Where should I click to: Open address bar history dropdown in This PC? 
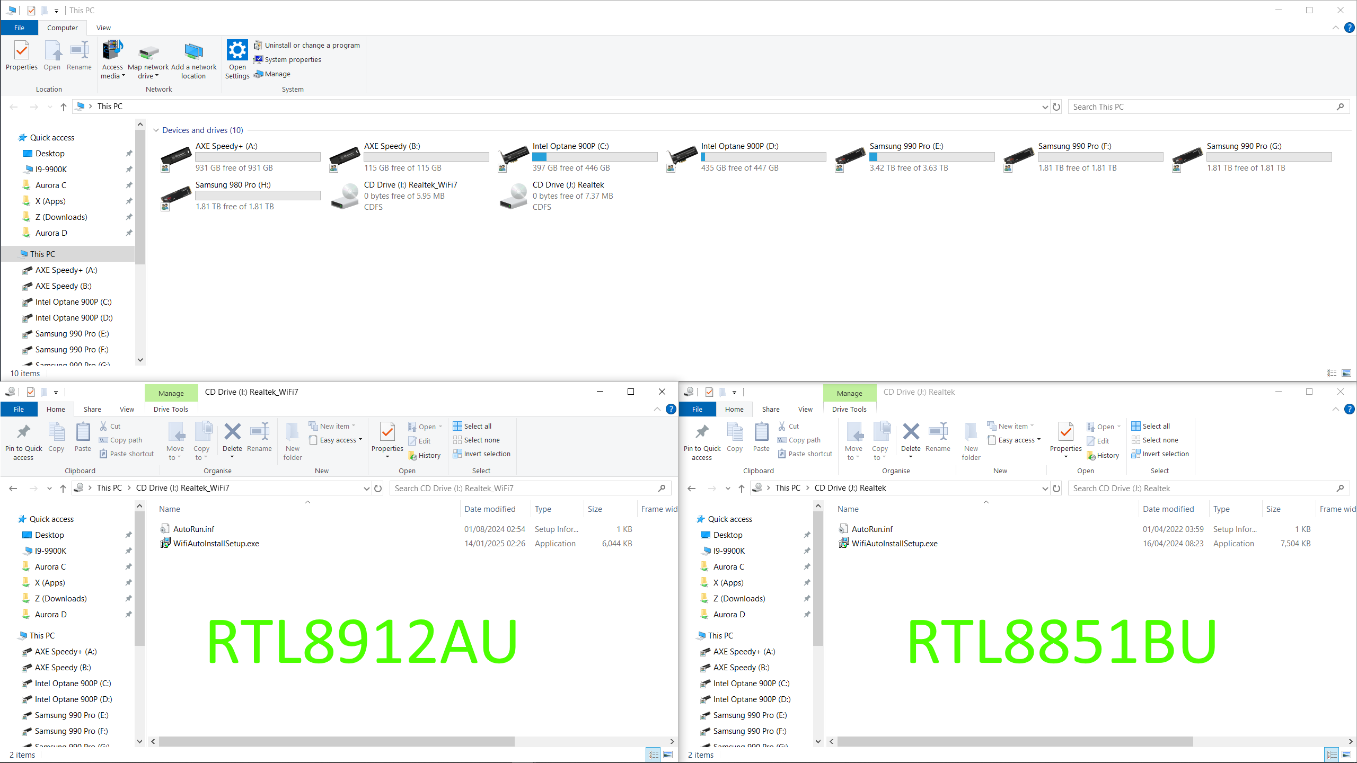(x=1045, y=107)
